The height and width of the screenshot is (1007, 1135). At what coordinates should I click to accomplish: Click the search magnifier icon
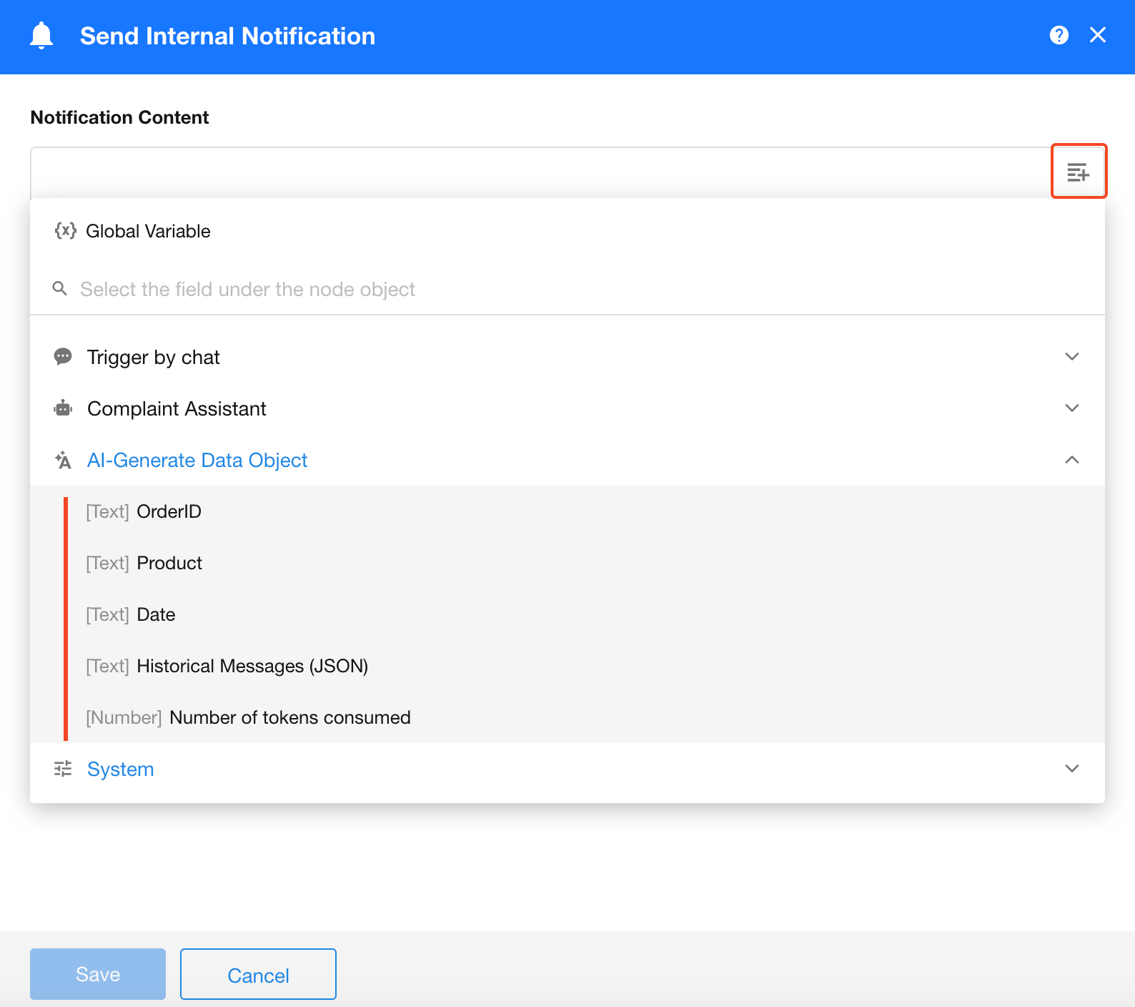60,289
